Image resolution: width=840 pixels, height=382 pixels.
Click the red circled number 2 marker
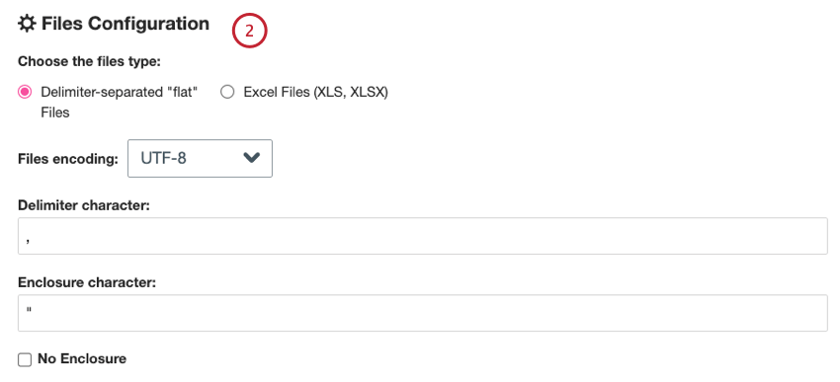[249, 31]
